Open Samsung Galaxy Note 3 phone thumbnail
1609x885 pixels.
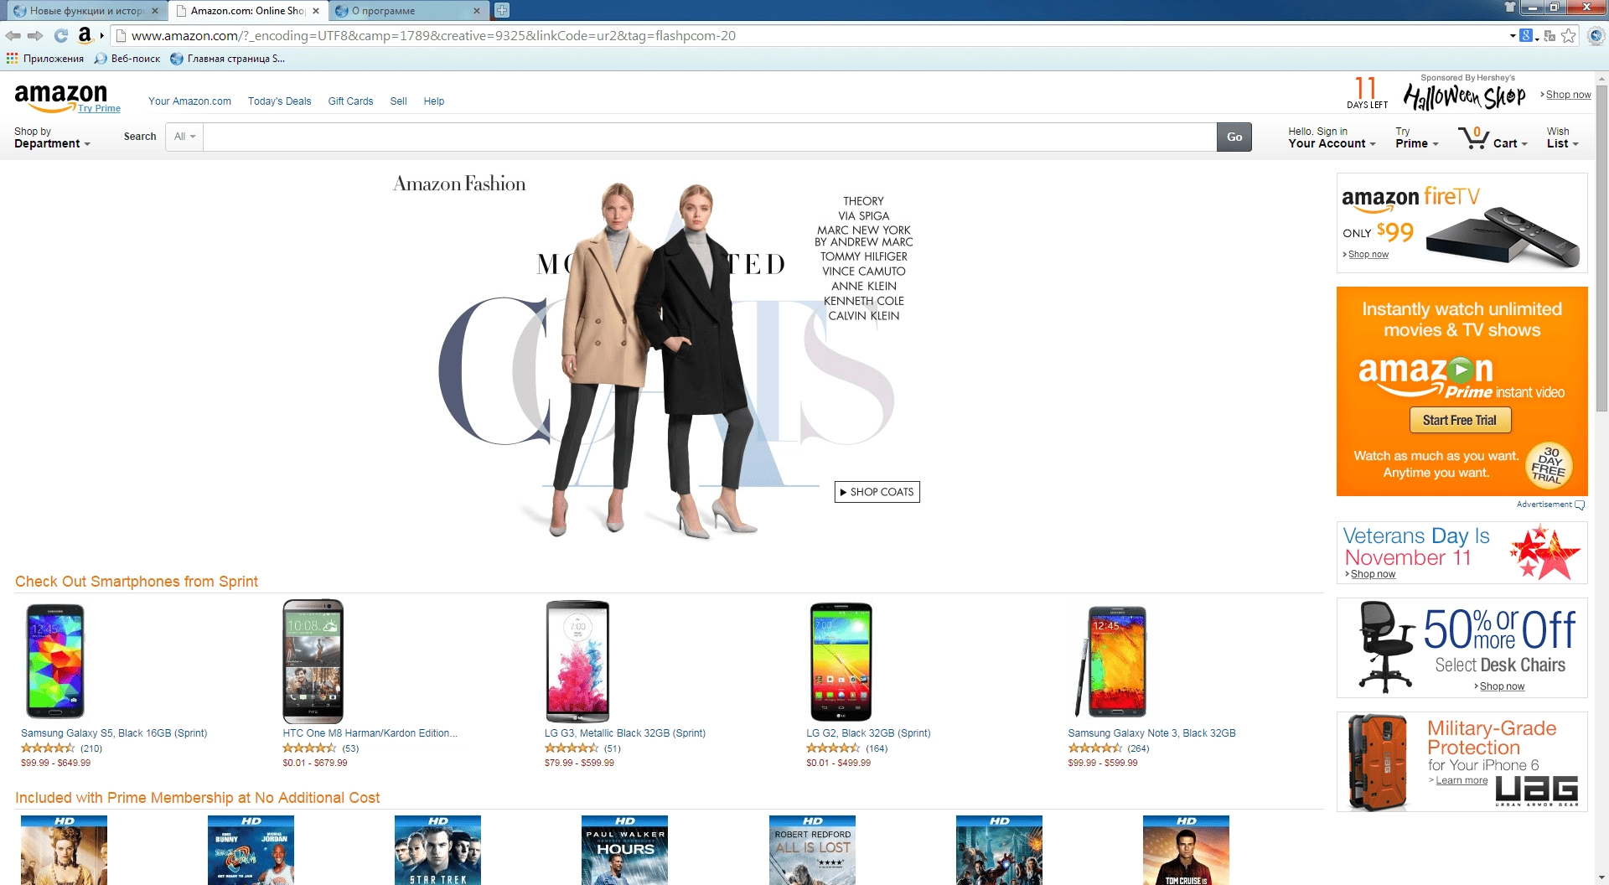(1110, 660)
